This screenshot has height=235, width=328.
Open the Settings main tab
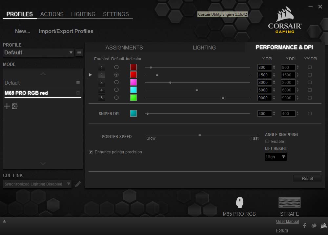coord(116,14)
